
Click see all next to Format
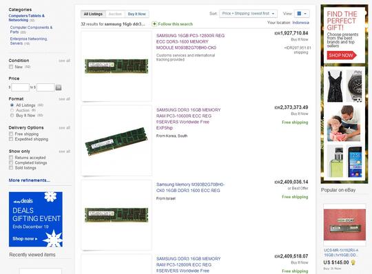[64, 99]
